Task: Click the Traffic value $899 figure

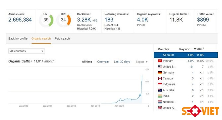Action: [x=203, y=20]
